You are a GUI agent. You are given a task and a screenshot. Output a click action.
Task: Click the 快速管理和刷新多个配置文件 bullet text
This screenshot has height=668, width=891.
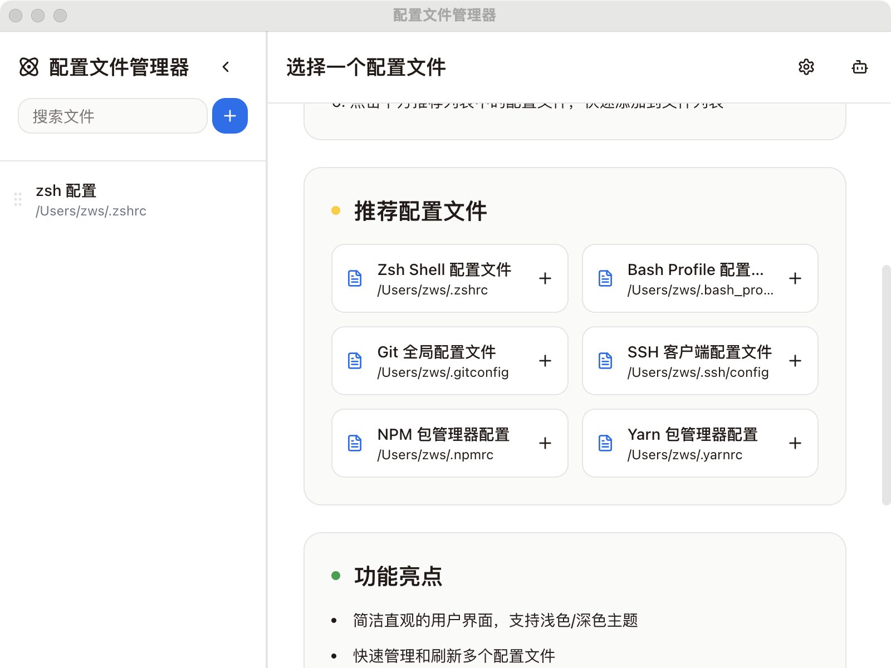click(454, 656)
